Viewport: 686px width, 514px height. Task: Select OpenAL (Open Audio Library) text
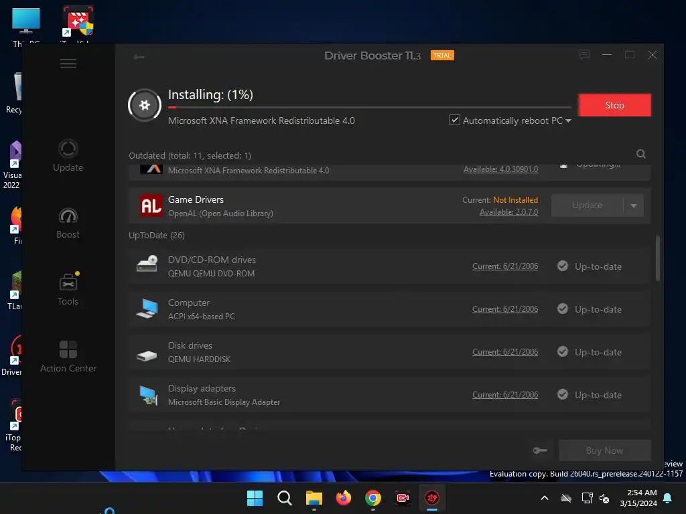[220, 213]
